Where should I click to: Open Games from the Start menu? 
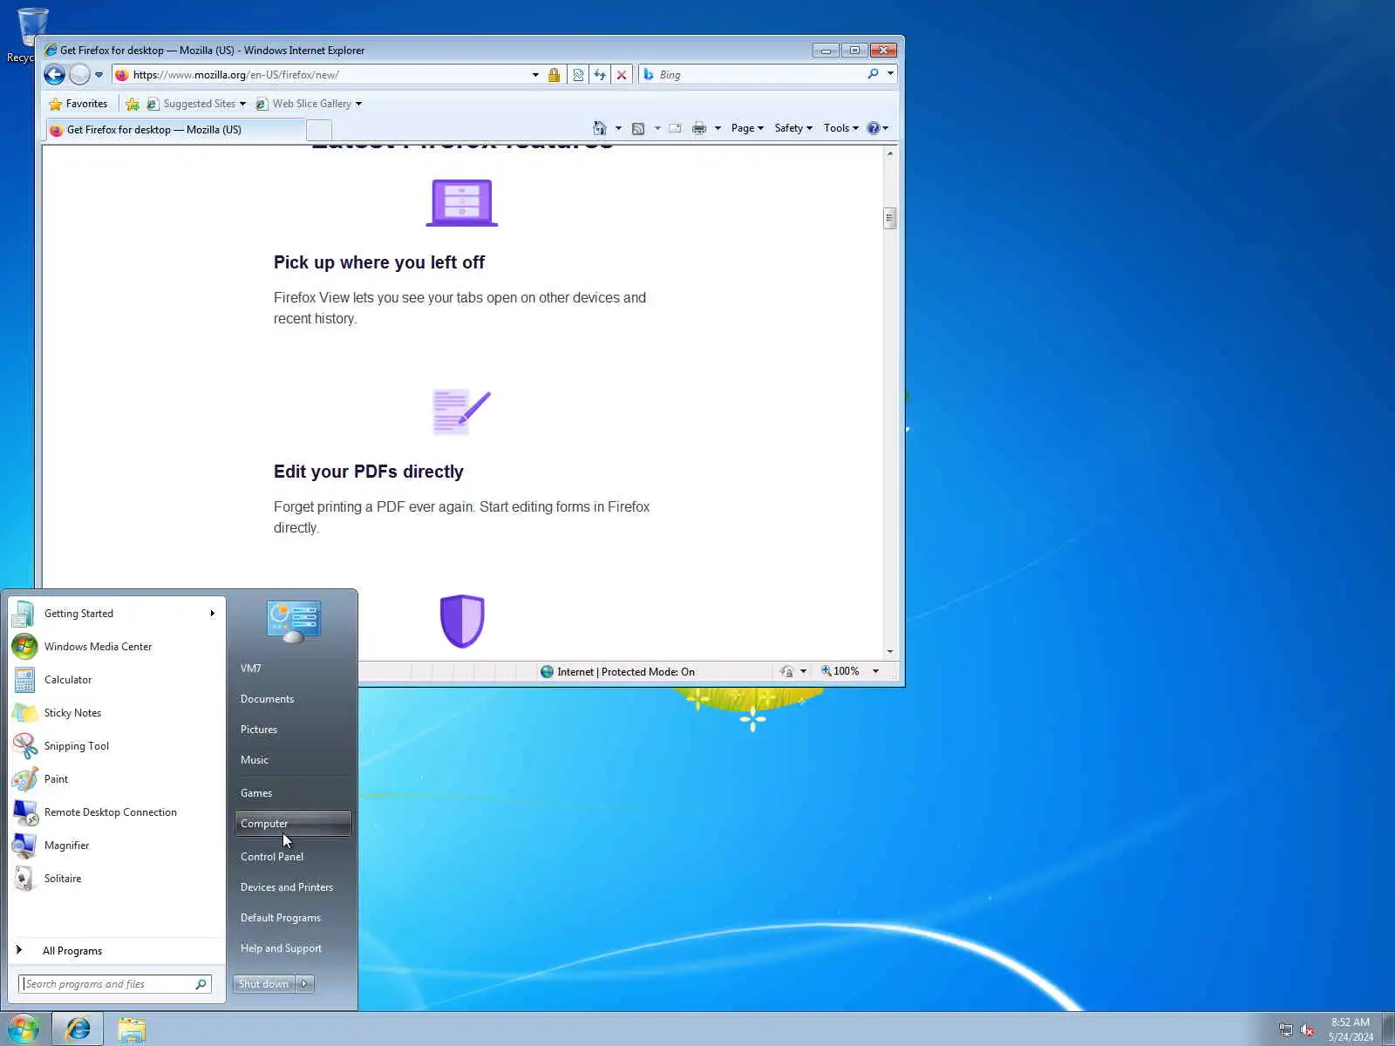click(293, 793)
